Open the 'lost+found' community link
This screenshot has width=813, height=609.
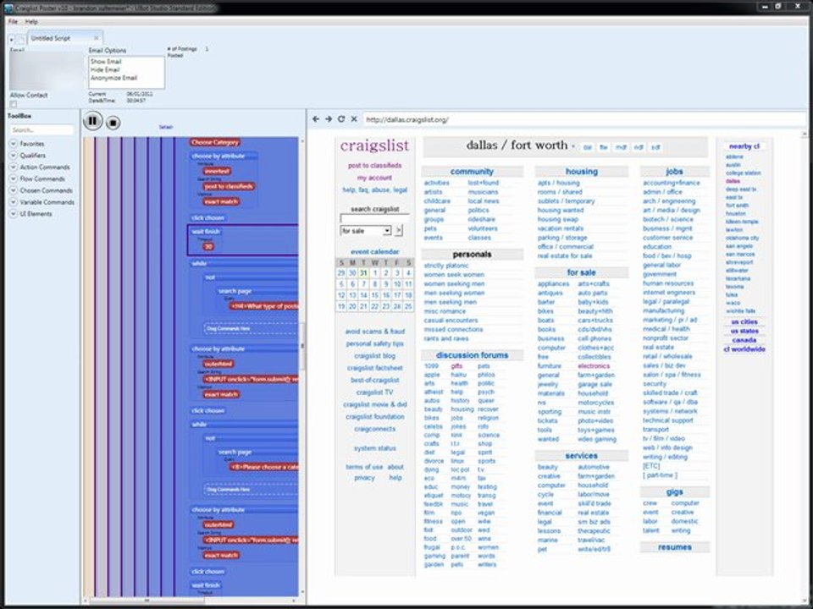pyautogui.click(x=484, y=183)
